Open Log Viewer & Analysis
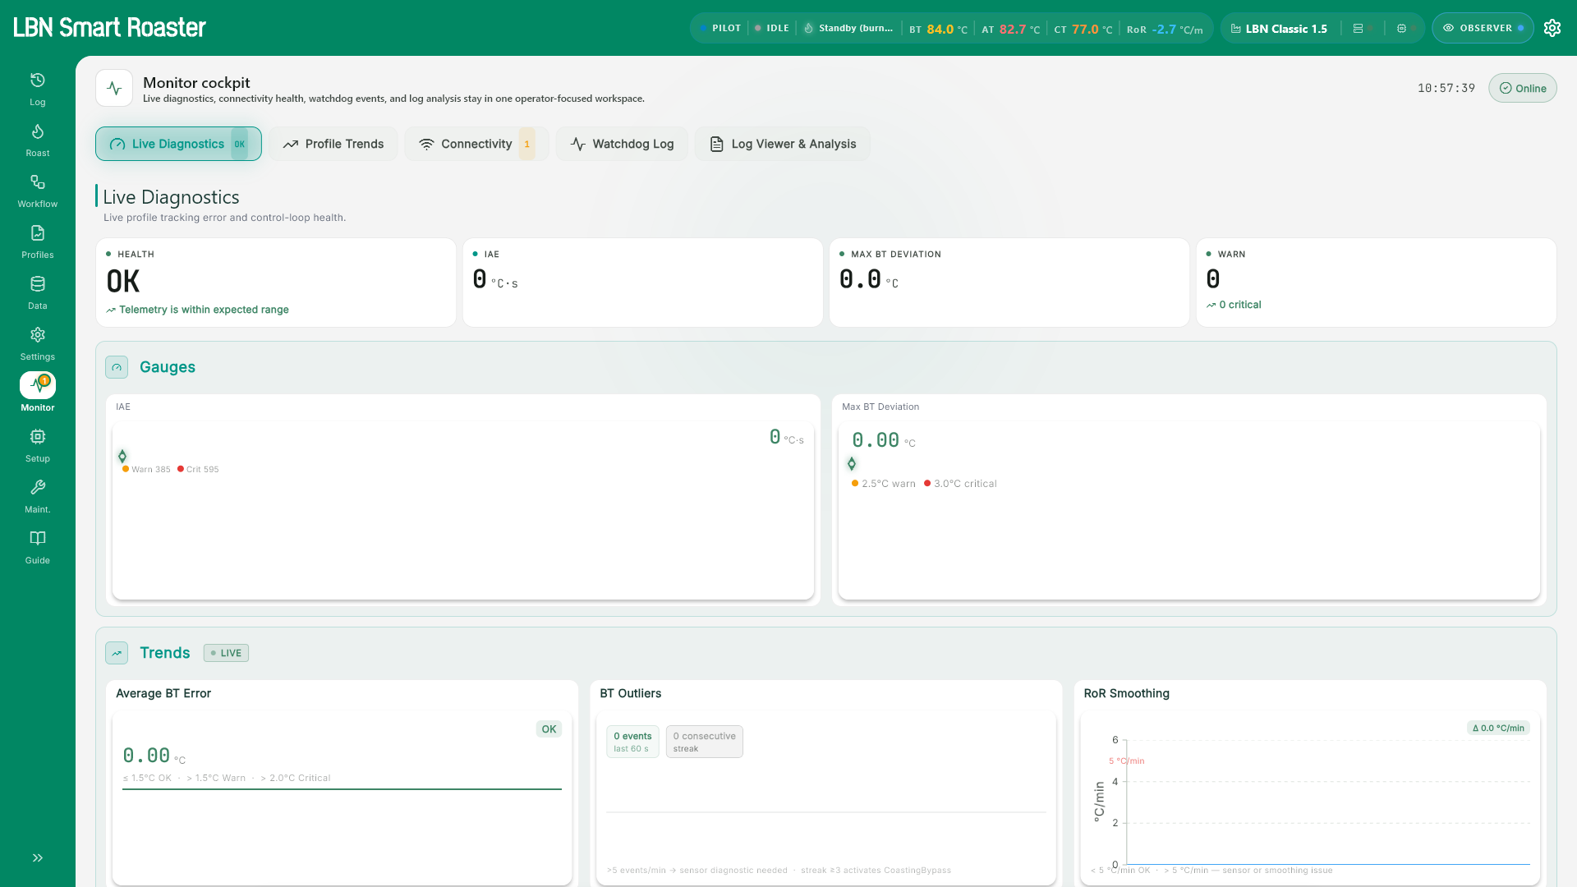1577x887 pixels. point(783,144)
